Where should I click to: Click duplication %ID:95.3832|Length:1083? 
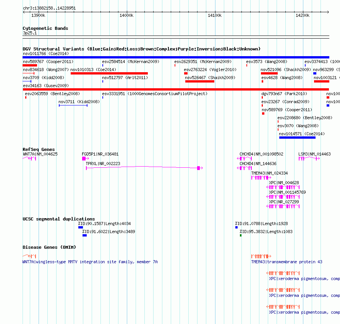click(266, 232)
